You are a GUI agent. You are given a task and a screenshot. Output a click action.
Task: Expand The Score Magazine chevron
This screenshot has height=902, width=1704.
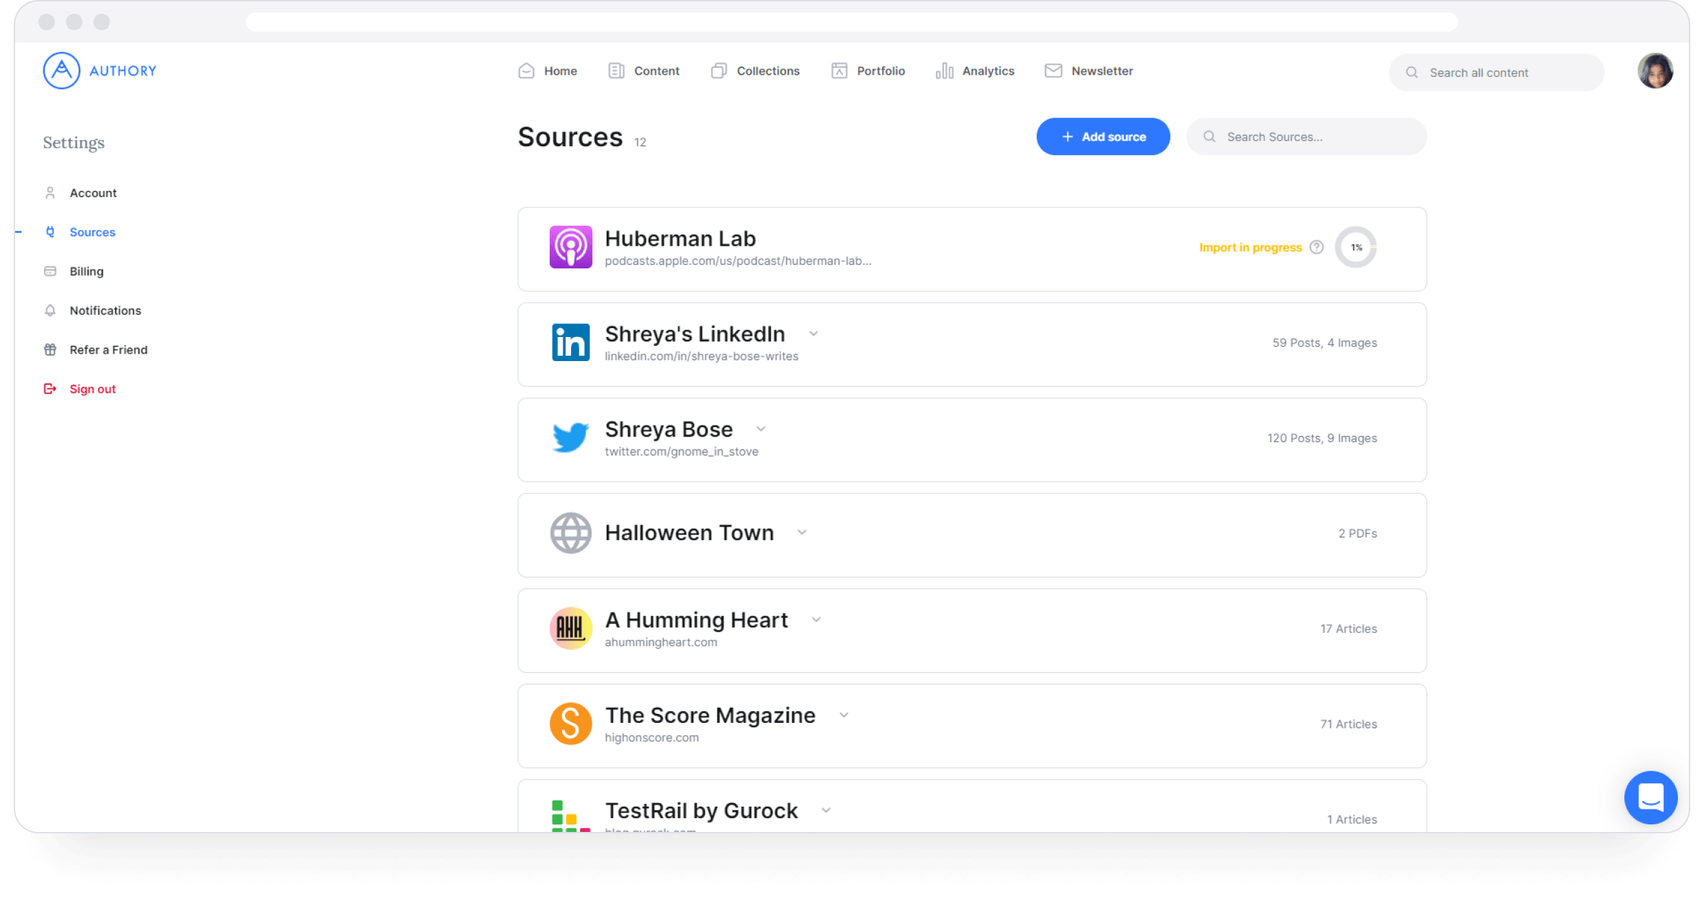844,715
